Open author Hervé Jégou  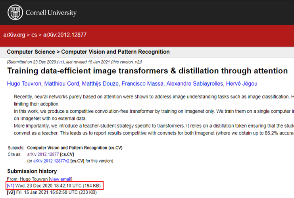[x=242, y=84]
